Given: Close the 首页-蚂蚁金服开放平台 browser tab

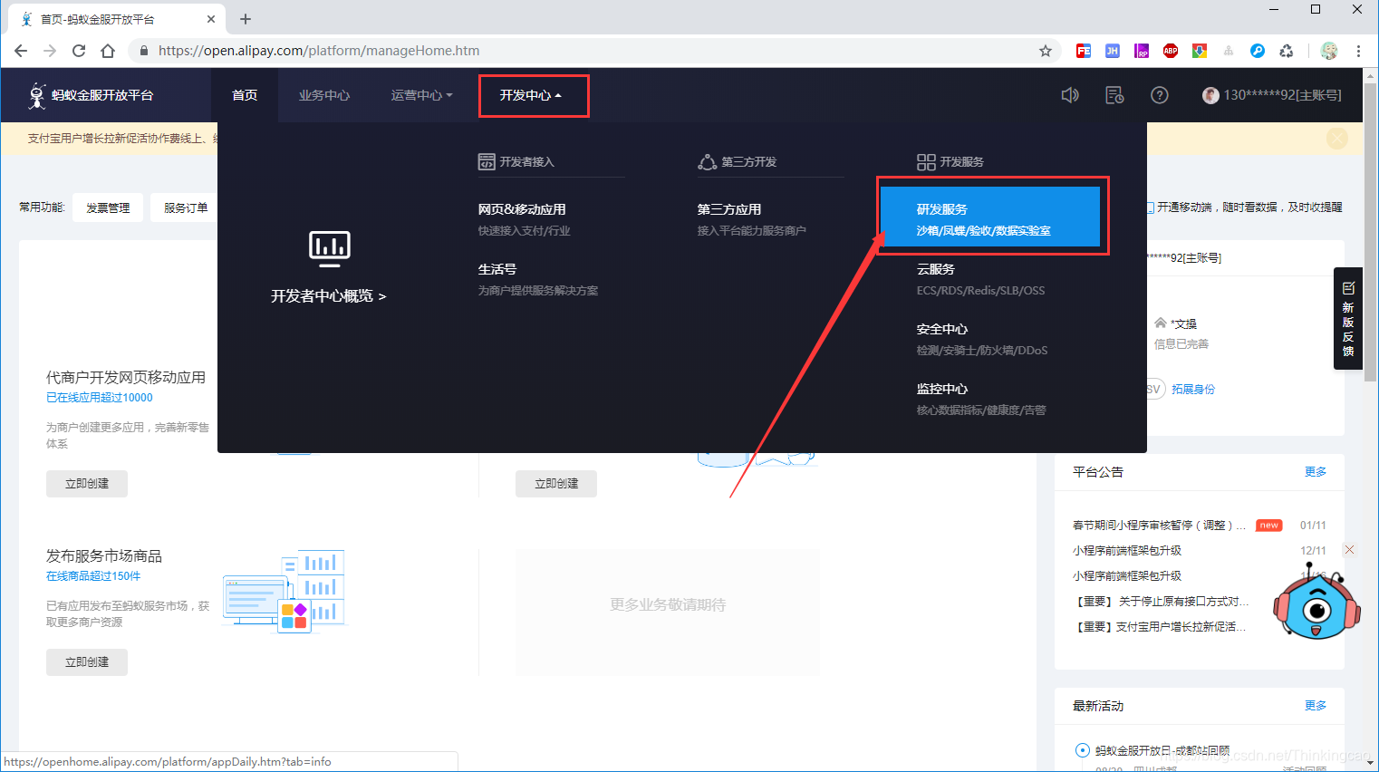Looking at the screenshot, I should 211,19.
